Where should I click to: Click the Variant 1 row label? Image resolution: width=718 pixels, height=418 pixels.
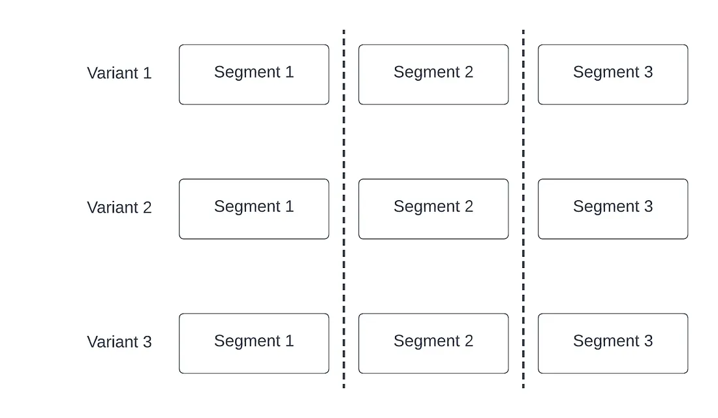(119, 73)
